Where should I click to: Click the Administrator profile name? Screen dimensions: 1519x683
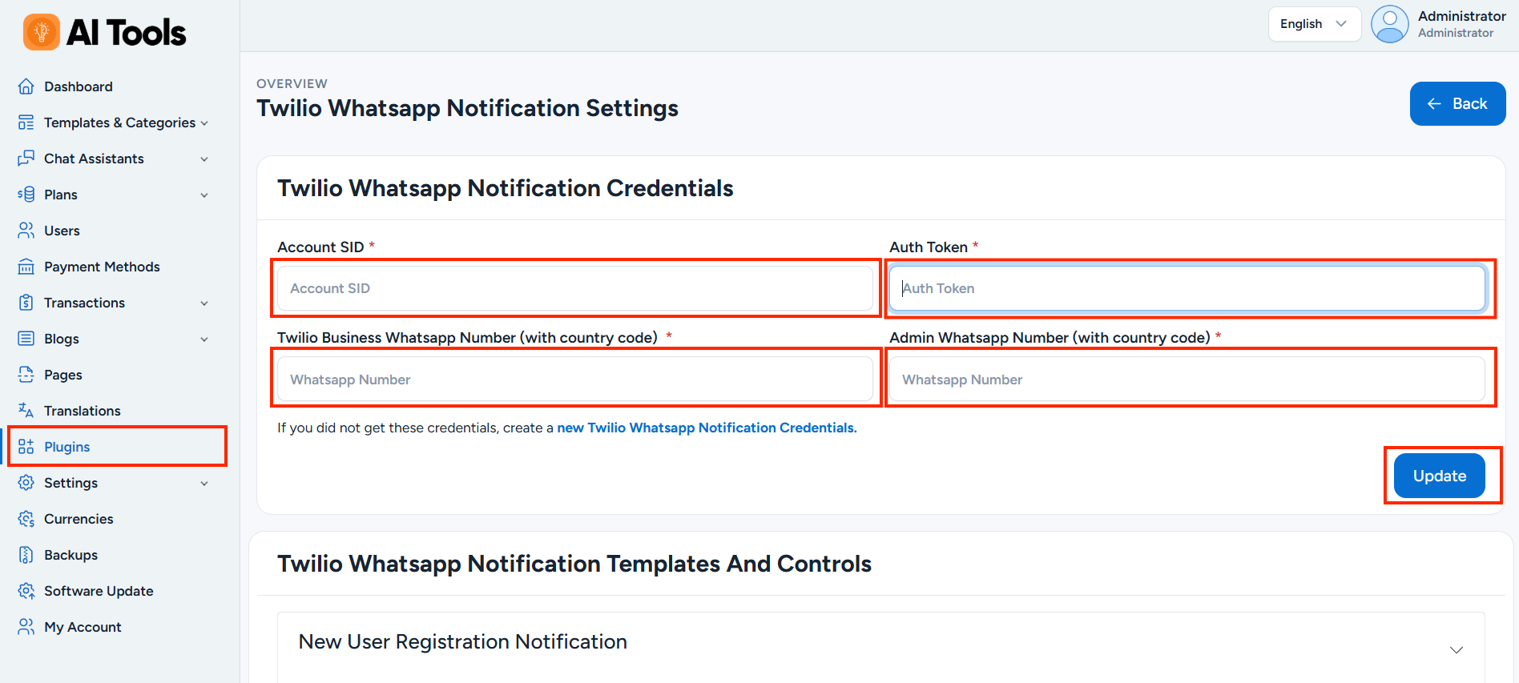pyautogui.click(x=1462, y=16)
